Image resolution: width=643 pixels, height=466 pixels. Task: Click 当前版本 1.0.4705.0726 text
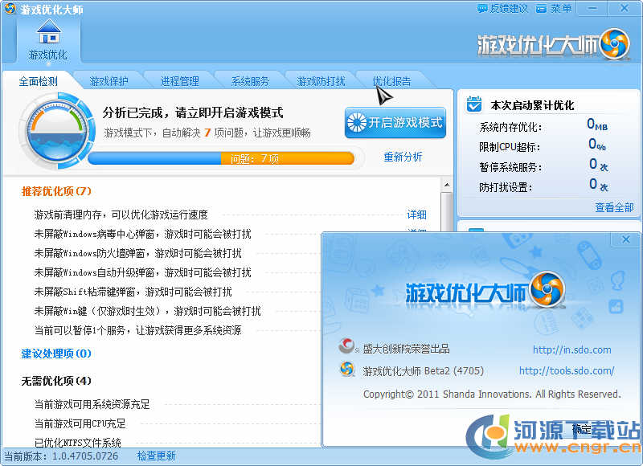pos(61,456)
